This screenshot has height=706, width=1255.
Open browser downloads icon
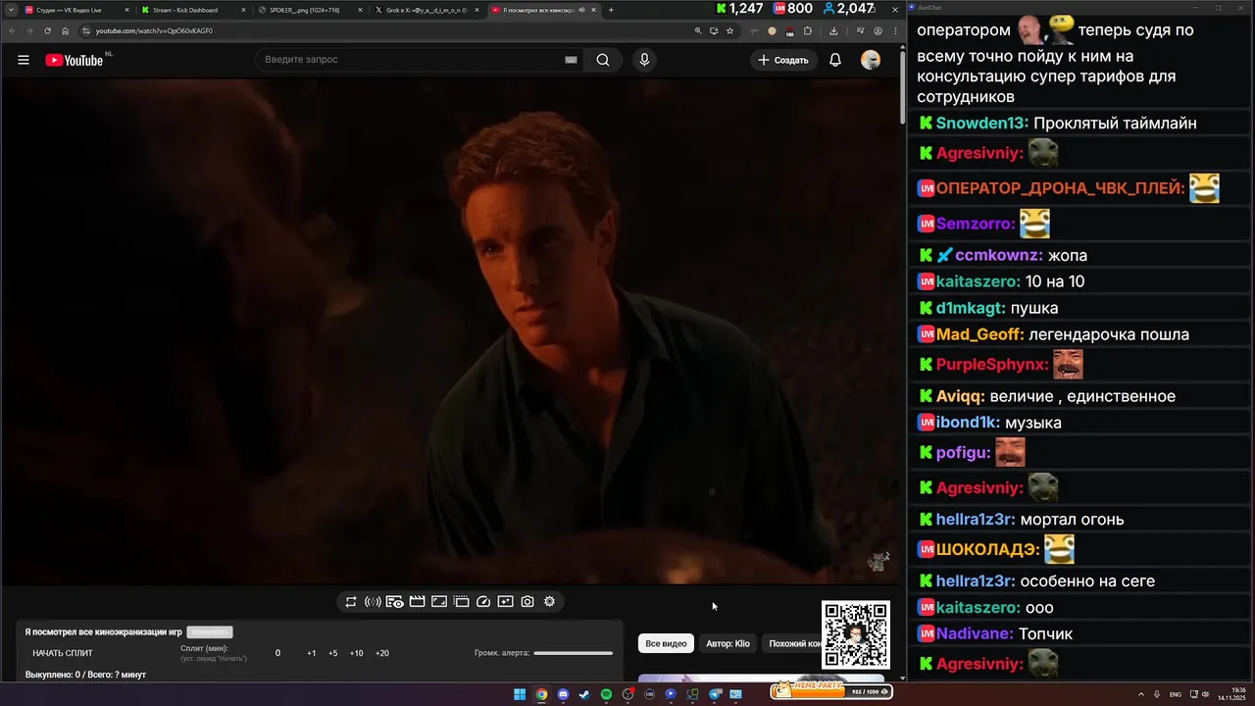pyautogui.click(x=833, y=30)
